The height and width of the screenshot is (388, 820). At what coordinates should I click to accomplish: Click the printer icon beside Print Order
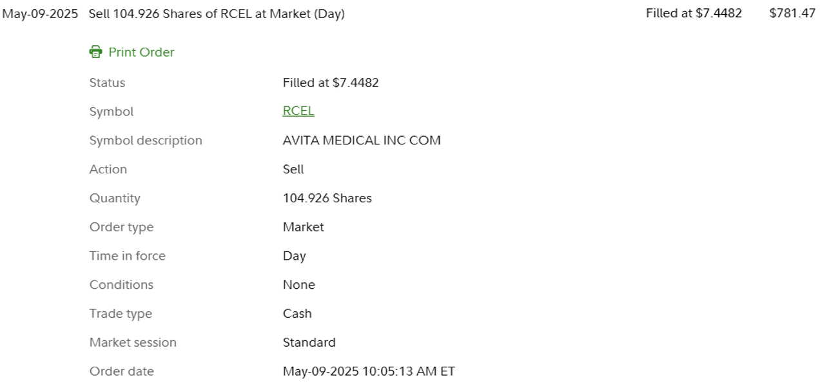(95, 52)
